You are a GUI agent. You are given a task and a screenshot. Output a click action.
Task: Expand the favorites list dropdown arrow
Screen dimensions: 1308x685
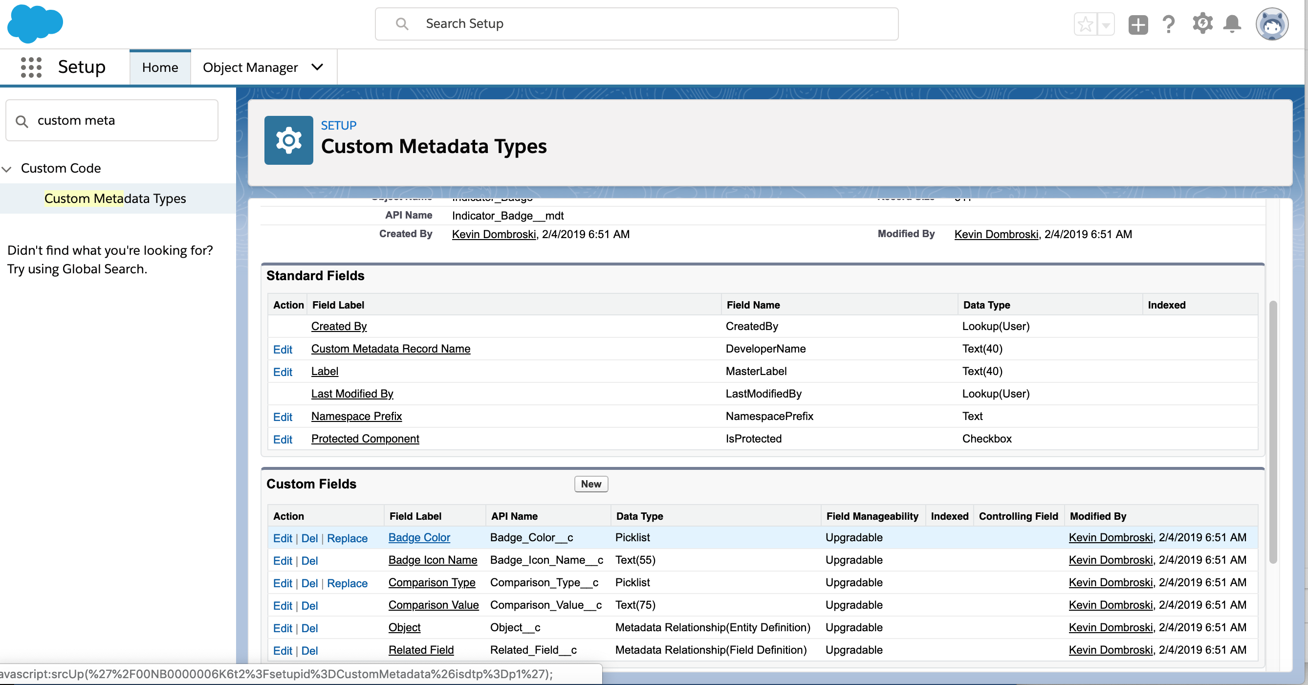(x=1106, y=24)
